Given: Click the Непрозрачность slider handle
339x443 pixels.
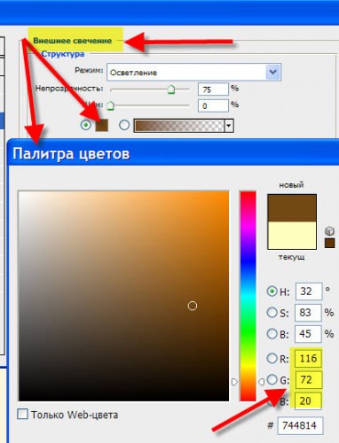Looking at the screenshot, I should (171, 89).
